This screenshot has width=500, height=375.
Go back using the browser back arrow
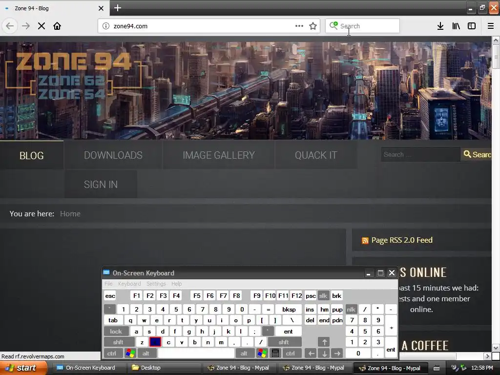pyautogui.click(x=10, y=26)
